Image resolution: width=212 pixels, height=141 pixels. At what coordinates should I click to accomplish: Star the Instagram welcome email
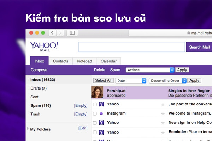(163, 114)
